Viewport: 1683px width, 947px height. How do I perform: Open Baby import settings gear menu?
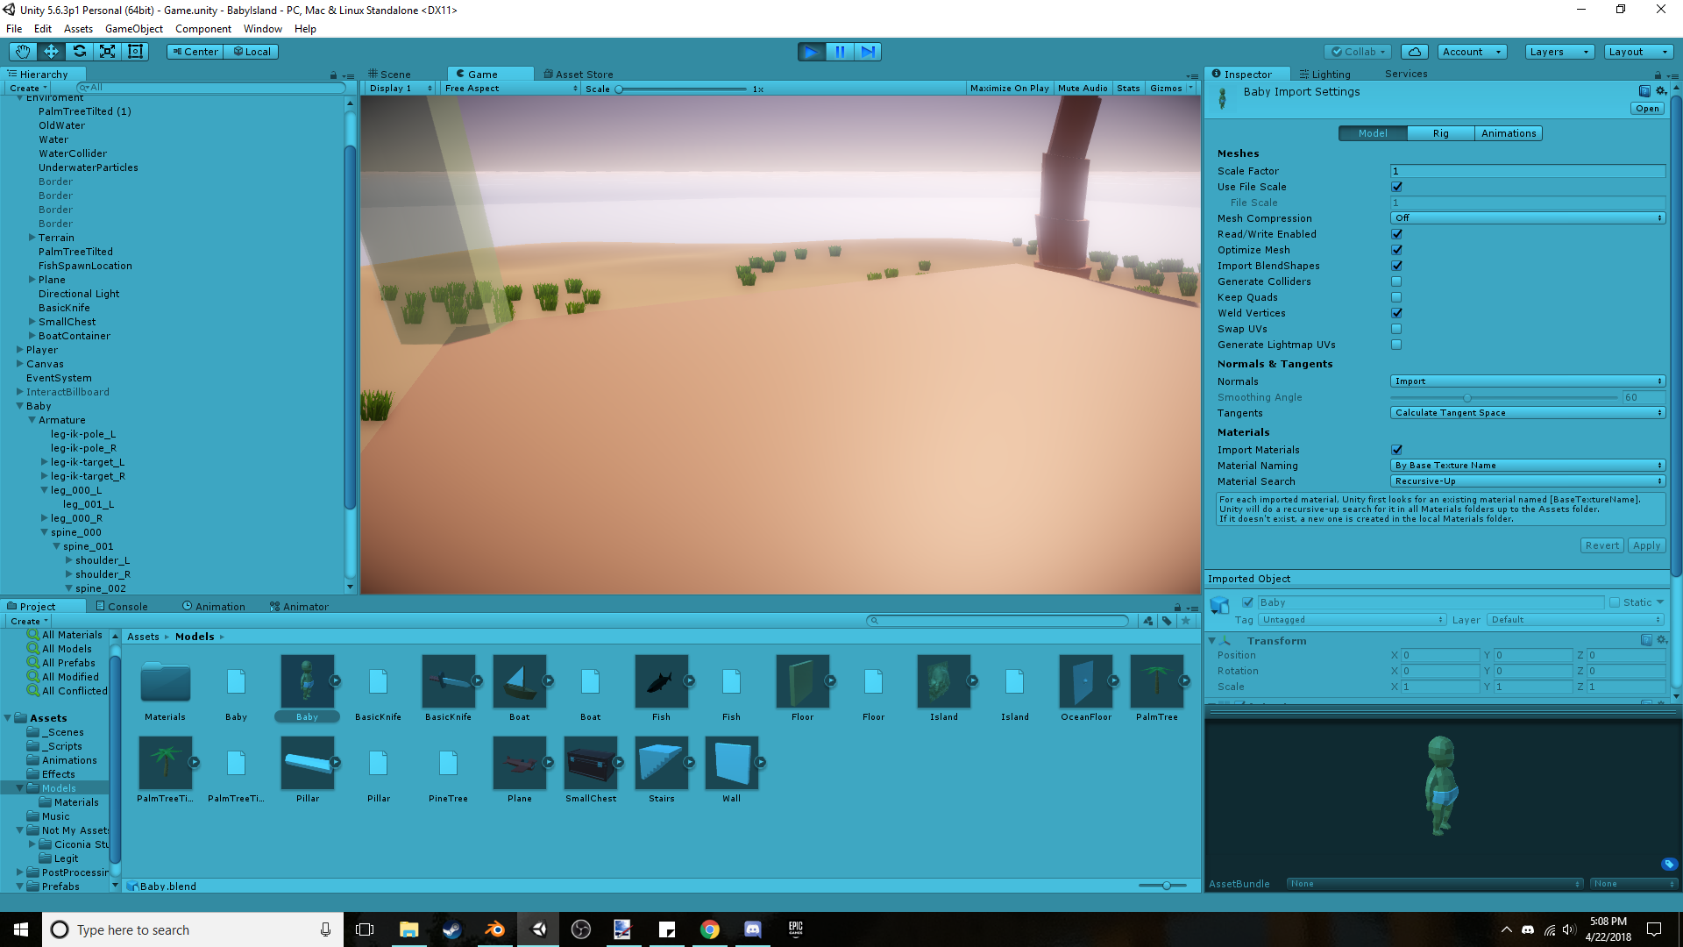[1661, 91]
